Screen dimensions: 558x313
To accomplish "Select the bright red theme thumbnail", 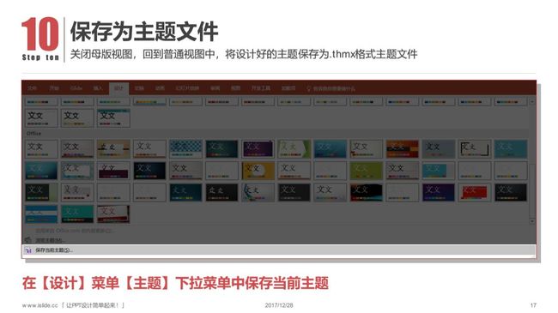I will tap(475, 192).
